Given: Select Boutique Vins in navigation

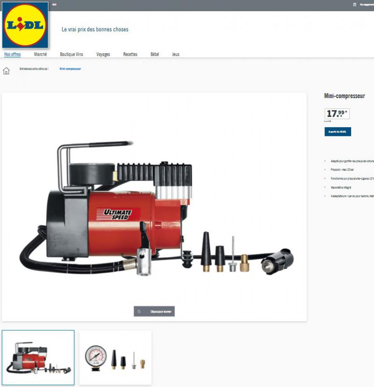Looking at the screenshot, I should tap(72, 54).
